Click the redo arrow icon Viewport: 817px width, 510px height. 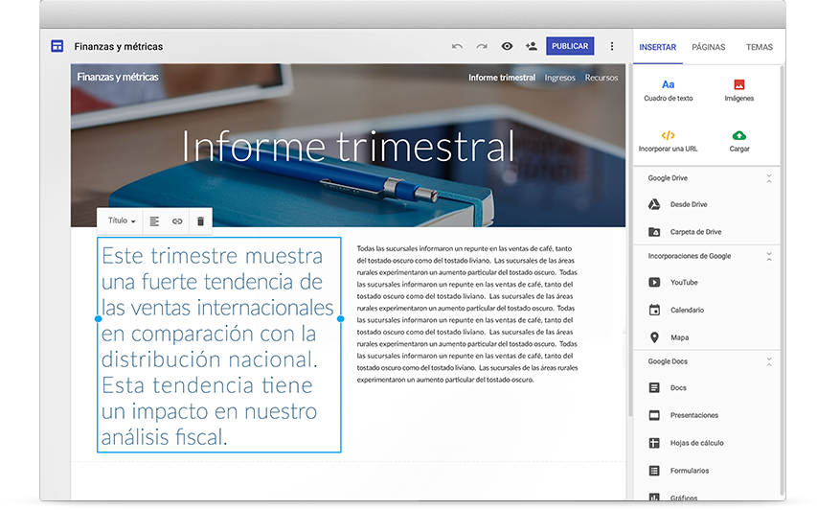482,46
